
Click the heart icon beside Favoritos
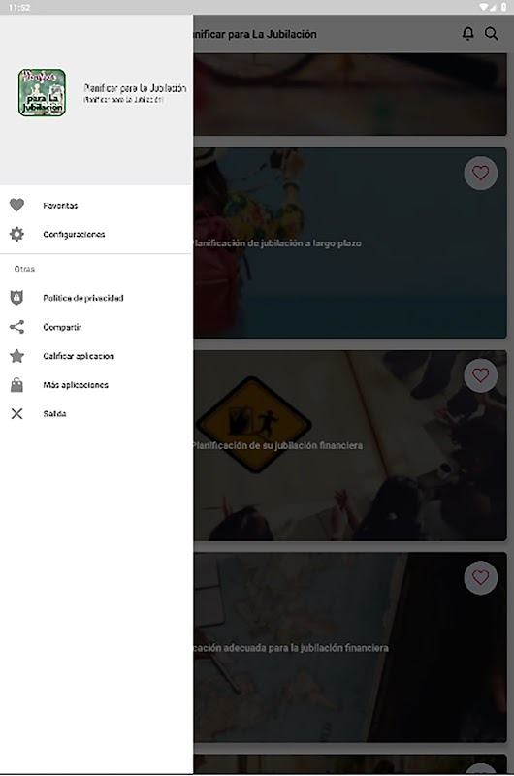coord(16,205)
